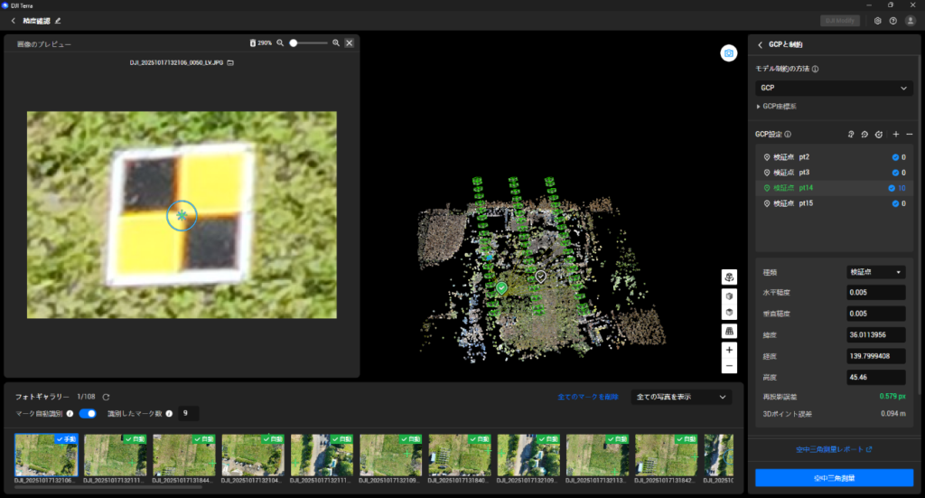
Task: Expand the GCP座標系 section
Action: click(780, 107)
